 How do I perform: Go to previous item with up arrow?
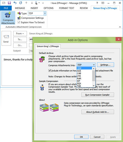[x=26, y=3]
